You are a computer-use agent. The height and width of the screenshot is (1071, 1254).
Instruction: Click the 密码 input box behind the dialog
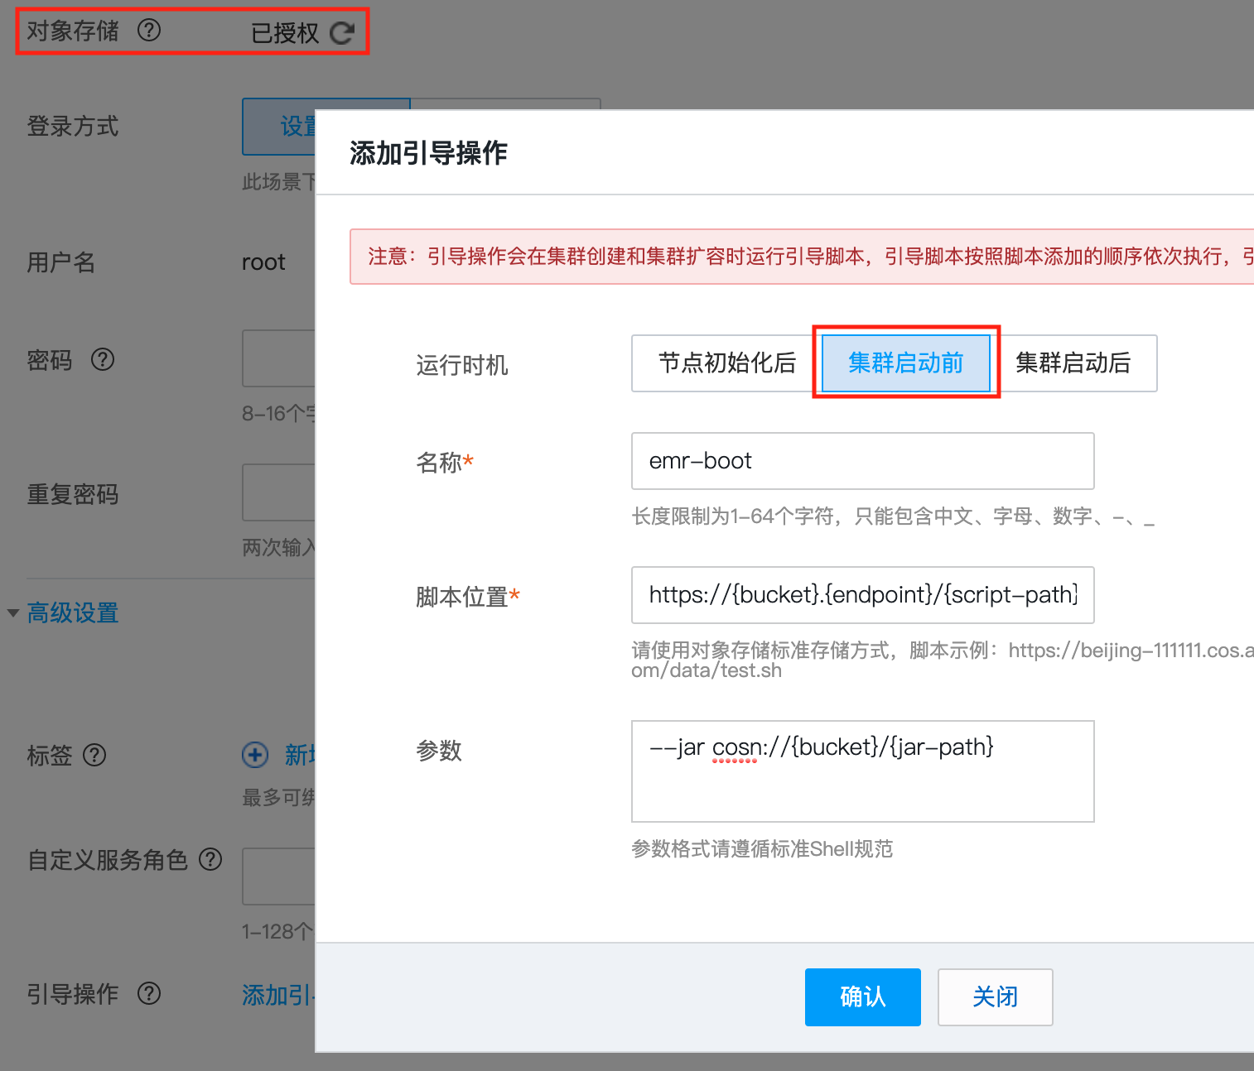(278, 358)
